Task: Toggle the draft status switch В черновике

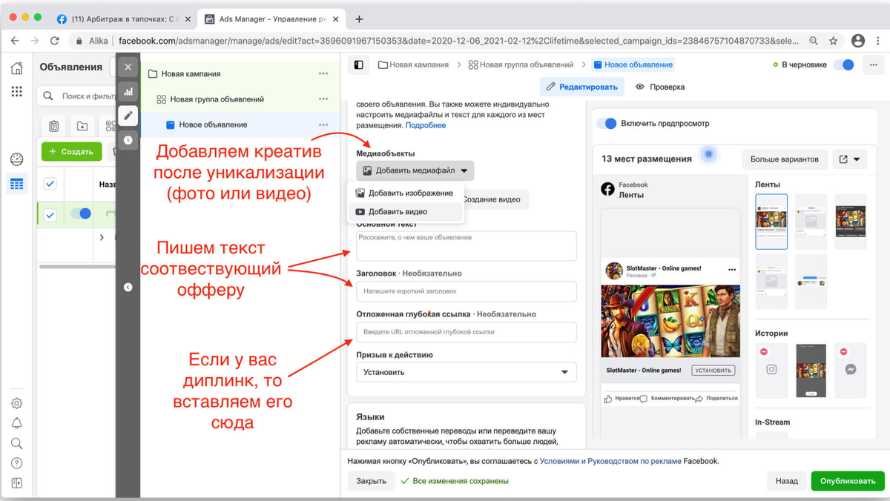Action: [x=844, y=64]
